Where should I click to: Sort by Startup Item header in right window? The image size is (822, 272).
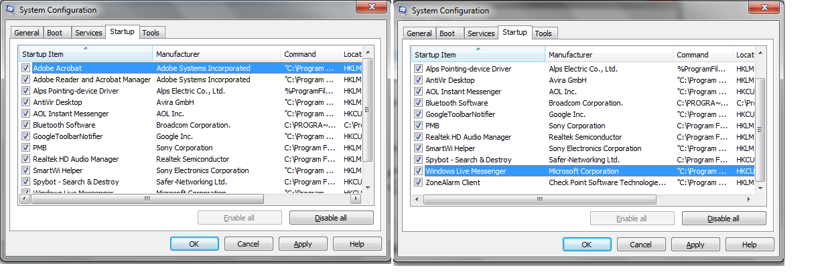[x=478, y=55]
